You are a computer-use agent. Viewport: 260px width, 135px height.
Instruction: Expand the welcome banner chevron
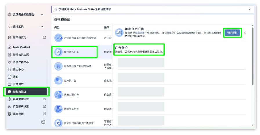(x=250, y=10)
